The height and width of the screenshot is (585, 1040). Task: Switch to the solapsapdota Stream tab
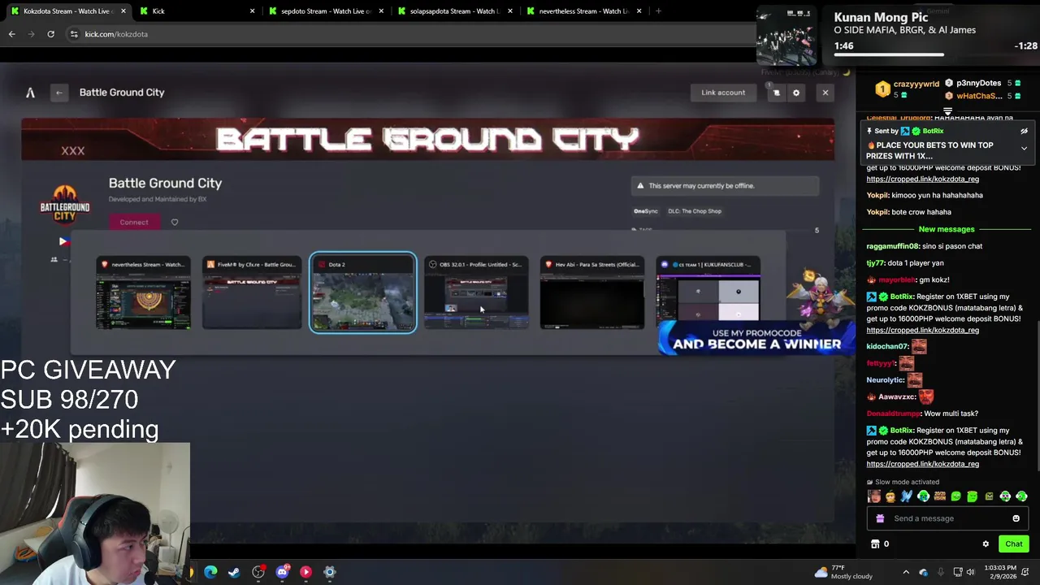pyautogui.click(x=454, y=11)
